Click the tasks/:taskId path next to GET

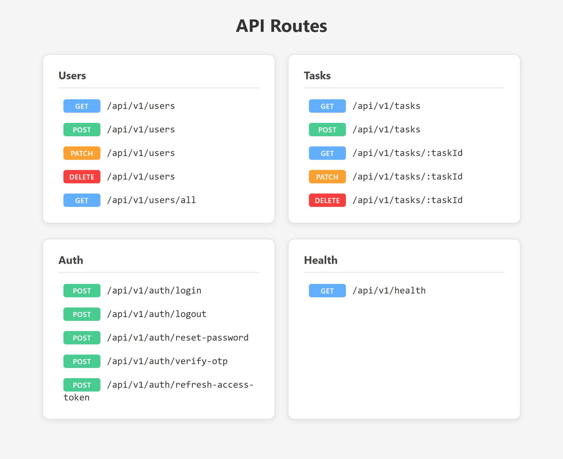[x=407, y=153]
